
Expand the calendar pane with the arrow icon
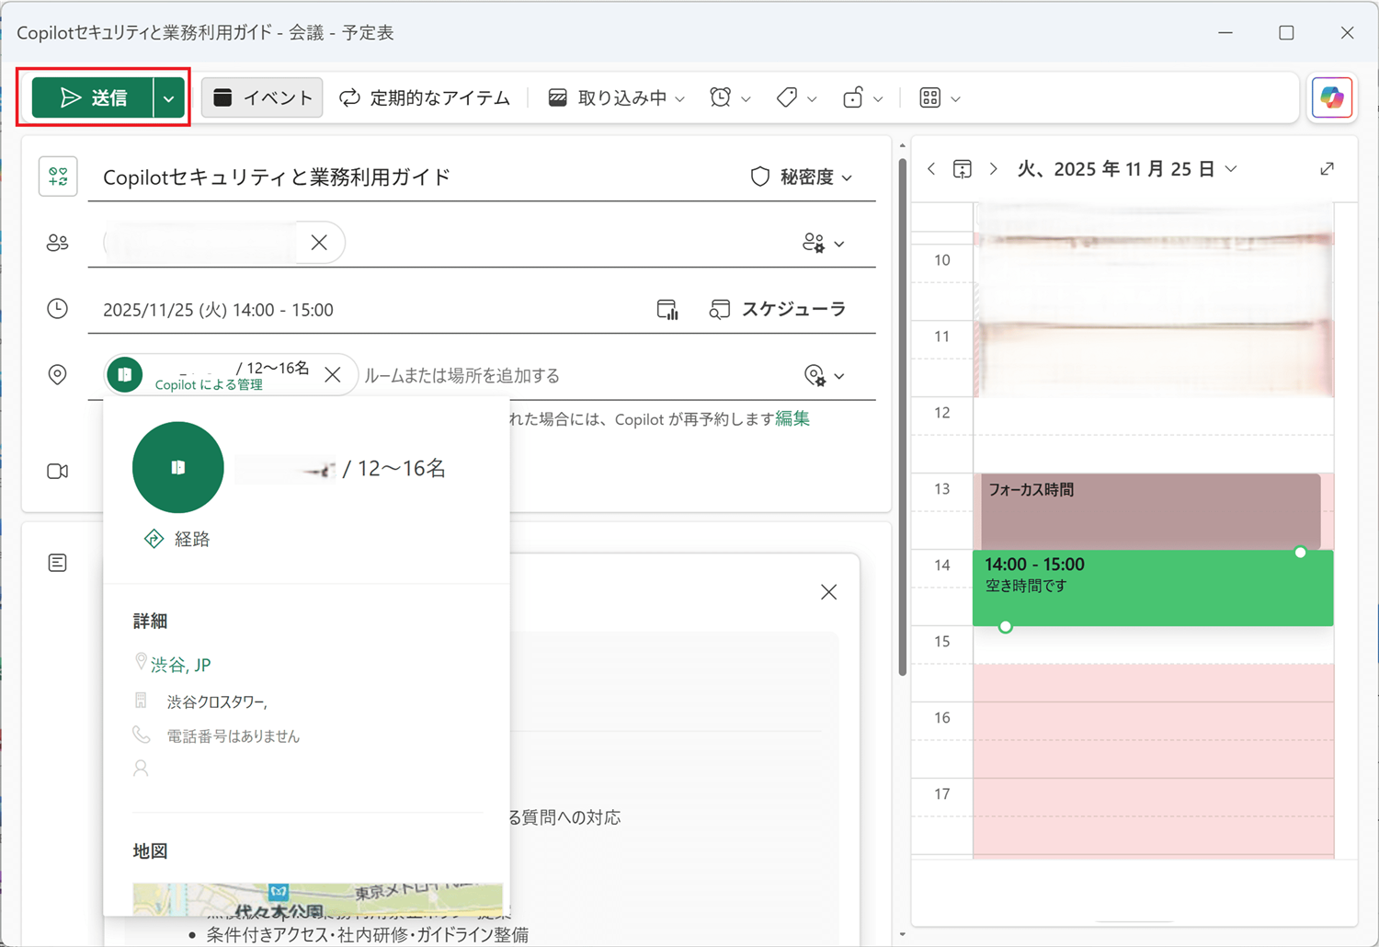pyautogui.click(x=1327, y=169)
